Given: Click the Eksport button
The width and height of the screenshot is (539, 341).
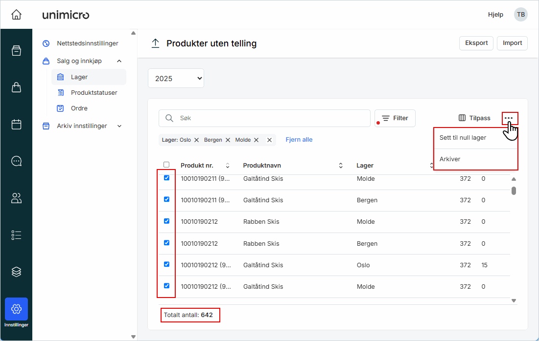Looking at the screenshot, I should pyautogui.click(x=476, y=43).
